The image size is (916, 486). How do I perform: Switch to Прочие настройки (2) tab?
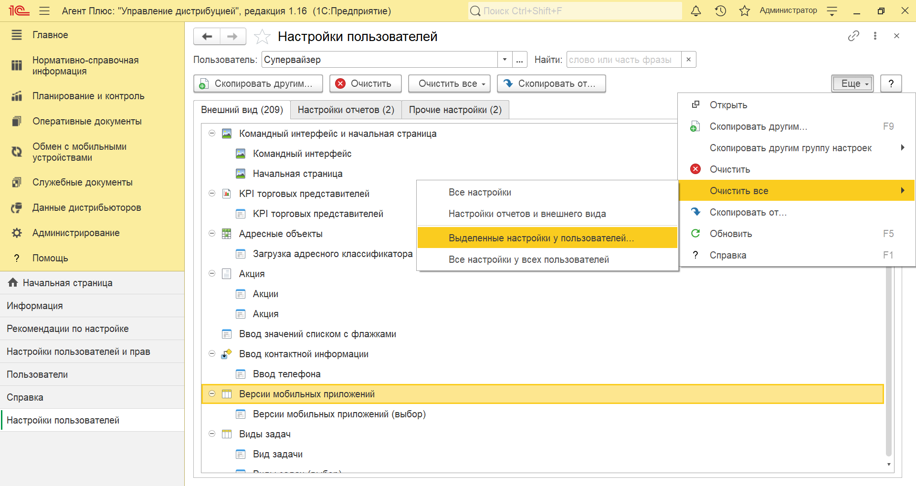pyautogui.click(x=455, y=110)
